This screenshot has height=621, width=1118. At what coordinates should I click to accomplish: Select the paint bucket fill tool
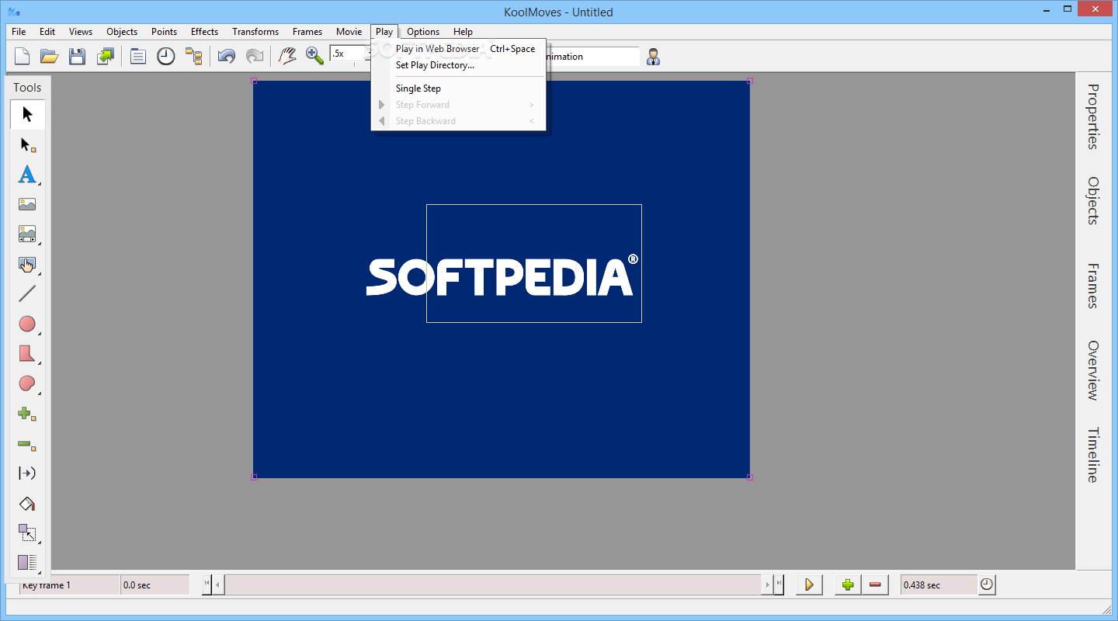[x=27, y=504]
